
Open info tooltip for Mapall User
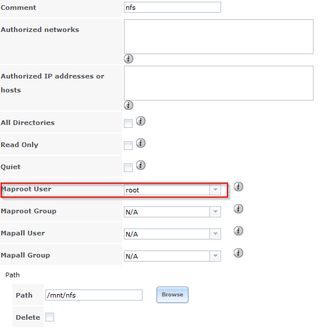tap(238, 231)
